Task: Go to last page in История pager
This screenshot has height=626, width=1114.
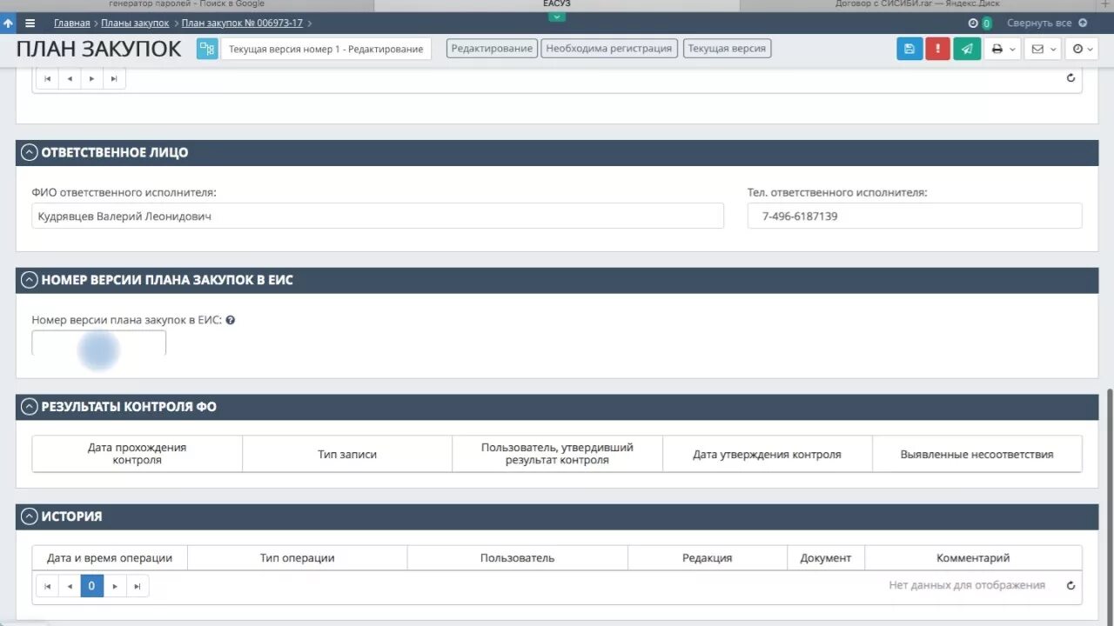Action: [138, 586]
